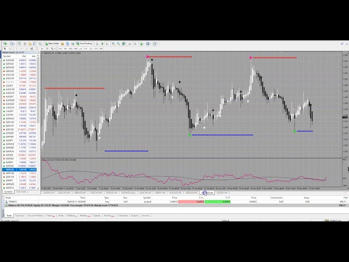Open the Account History tab
The width and height of the screenshot is (349, 262).
click(x=36, y=216)
